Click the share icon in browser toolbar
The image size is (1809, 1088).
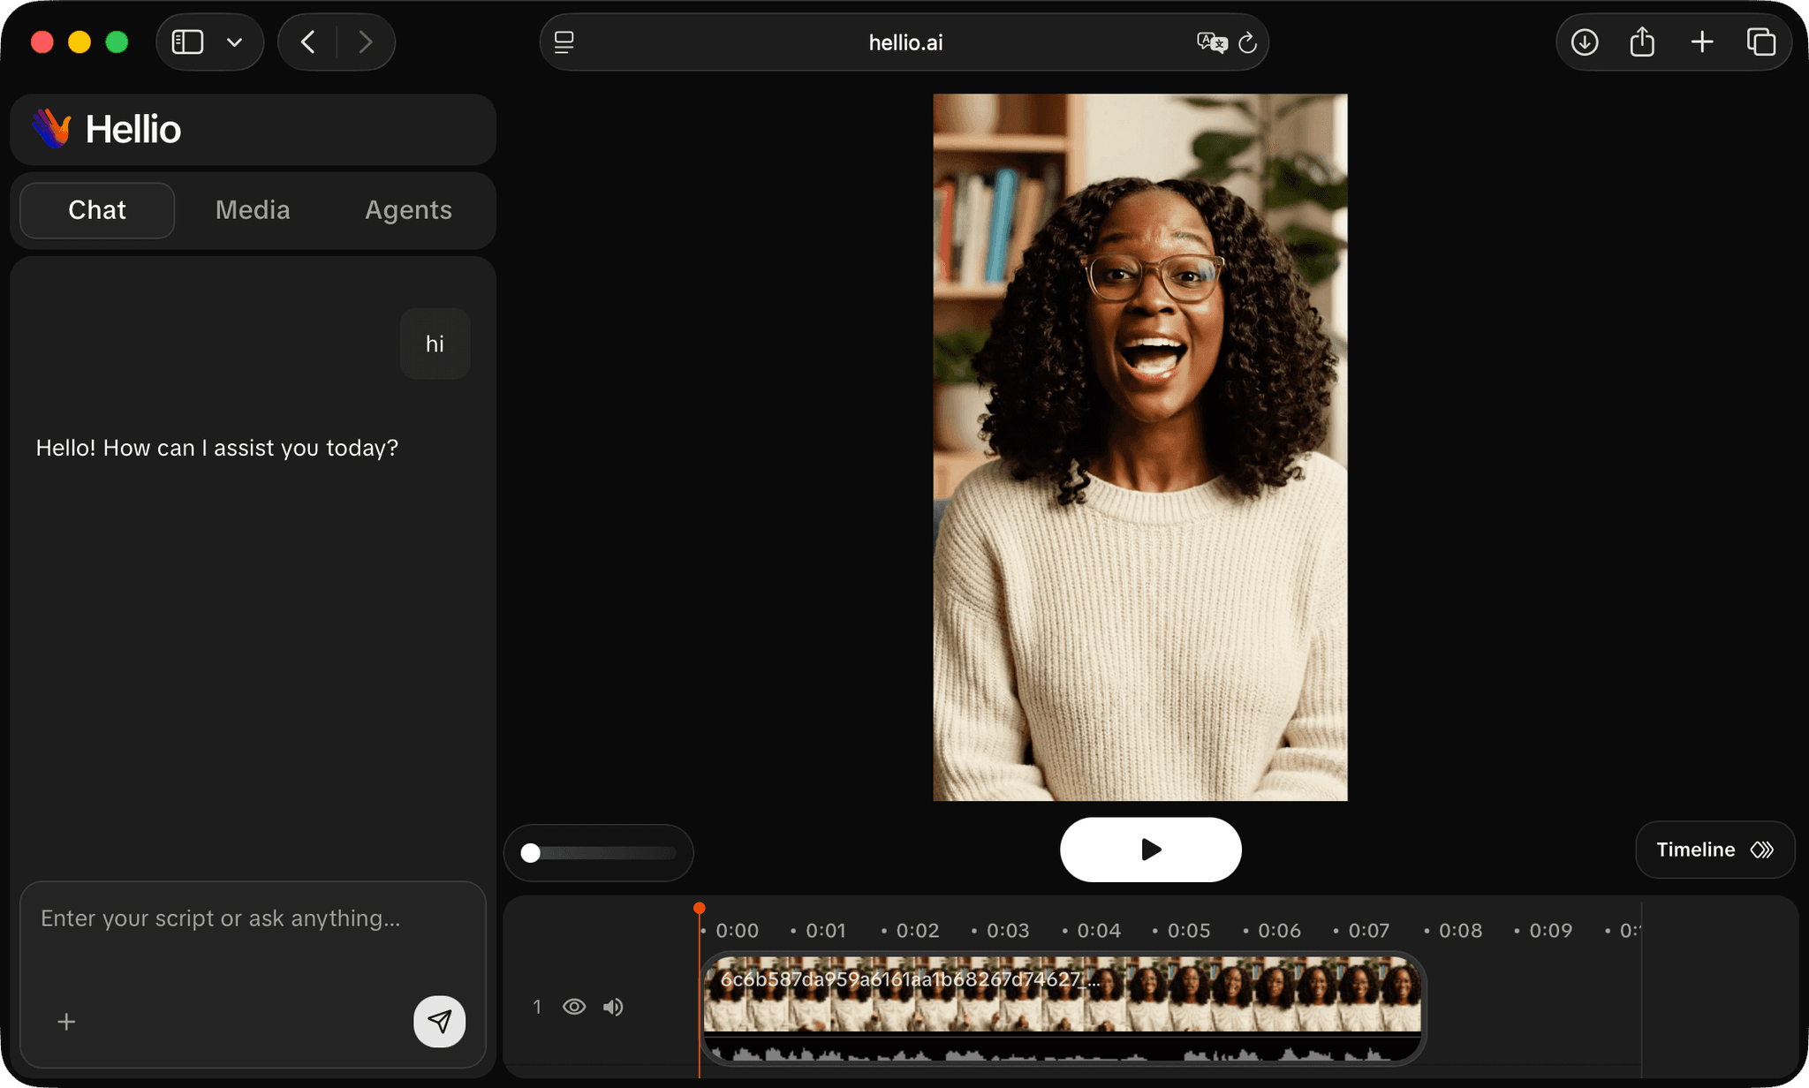pyautogui.click(x=1642, y=42)
